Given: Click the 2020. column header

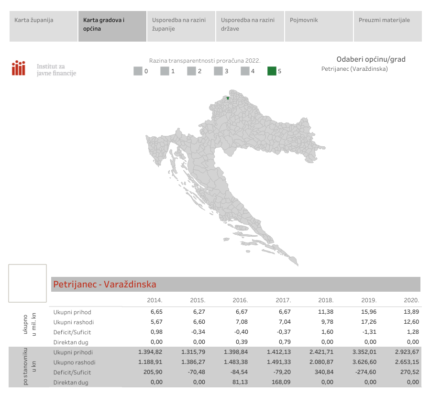Looking at the screenshot, I should [x=411, y=300].
